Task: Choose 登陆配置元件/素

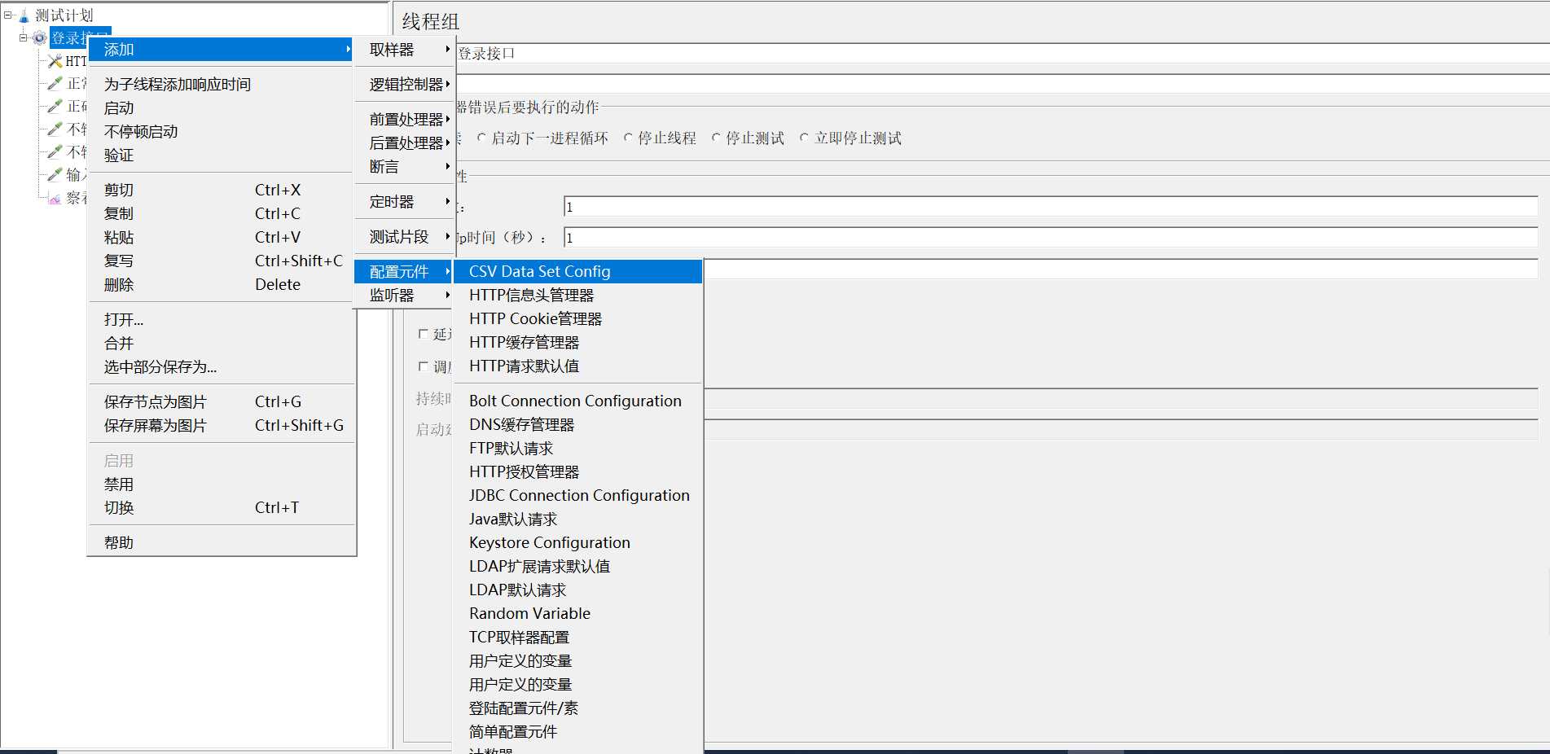Action: tap(577, 708)
